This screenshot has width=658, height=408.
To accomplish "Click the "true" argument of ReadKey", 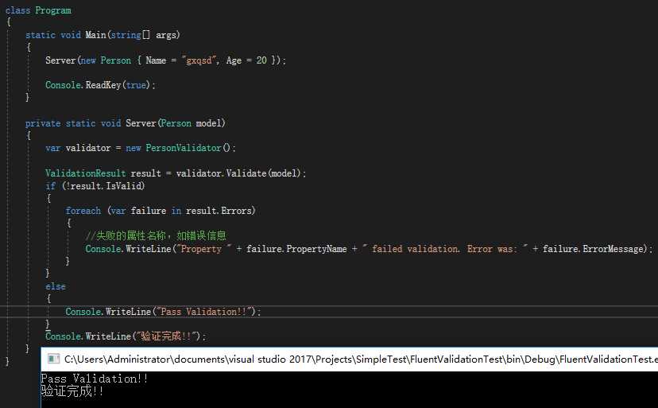I will click(136, 85).
